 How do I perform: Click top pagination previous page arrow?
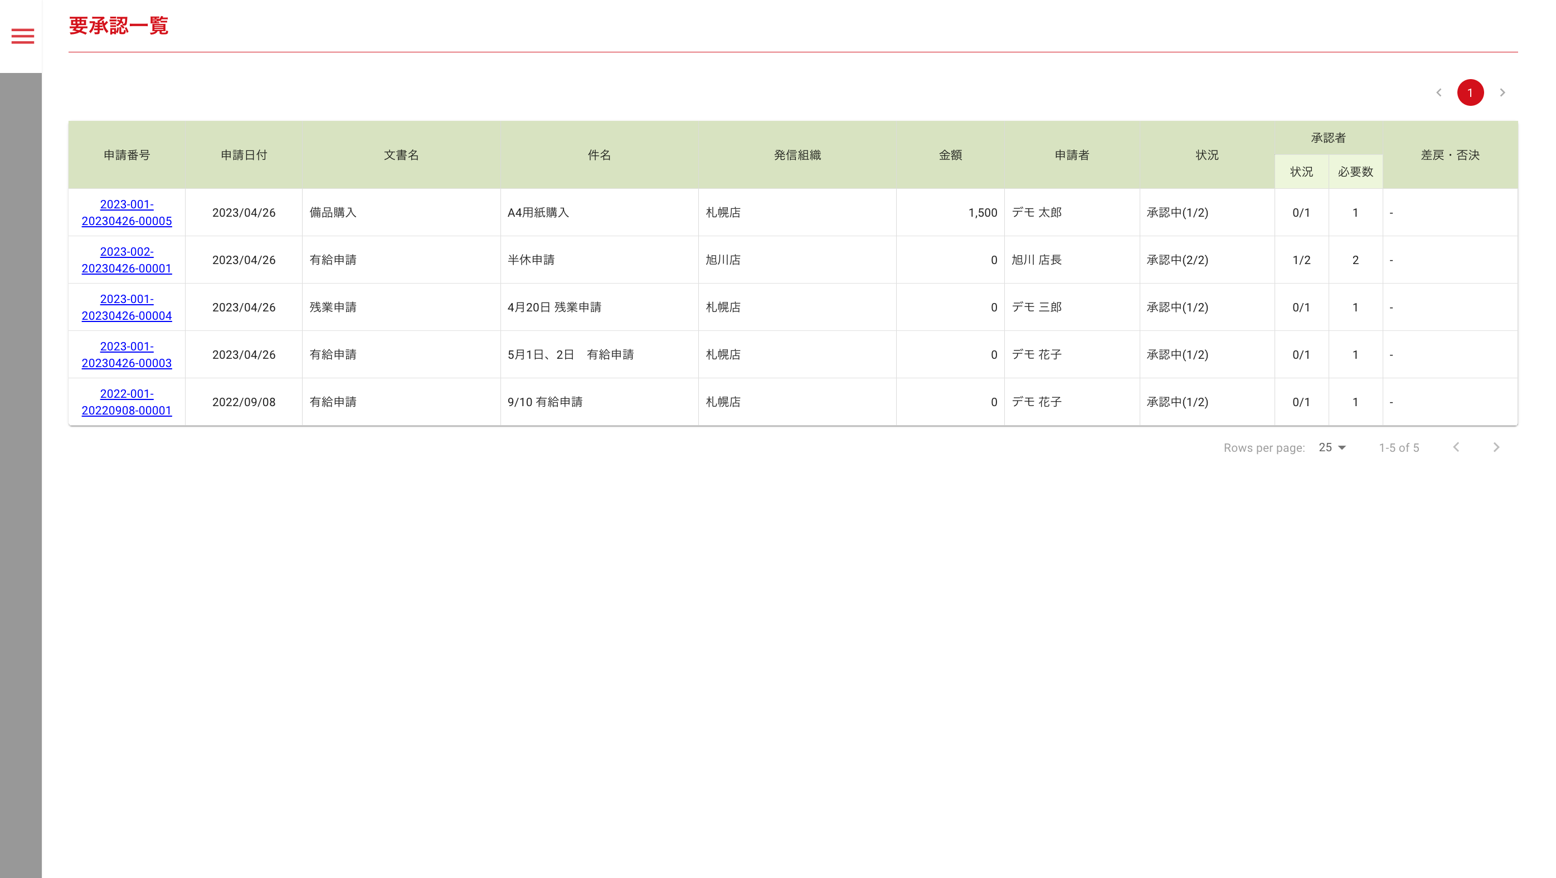pyautogui.click(x=1439, y=92)
